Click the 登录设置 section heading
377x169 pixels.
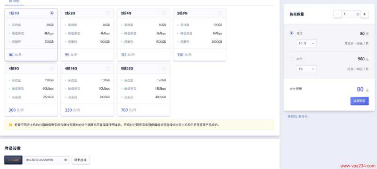(13, 148)
